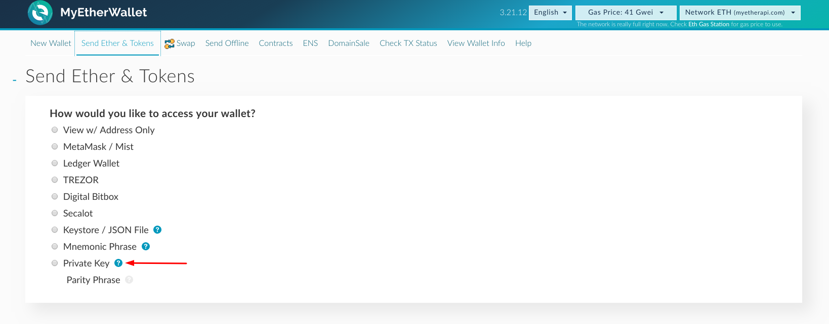Screen dimensions: 829x324
Task: Open the Swap exchange icon
Action: [x=170, y=44]
